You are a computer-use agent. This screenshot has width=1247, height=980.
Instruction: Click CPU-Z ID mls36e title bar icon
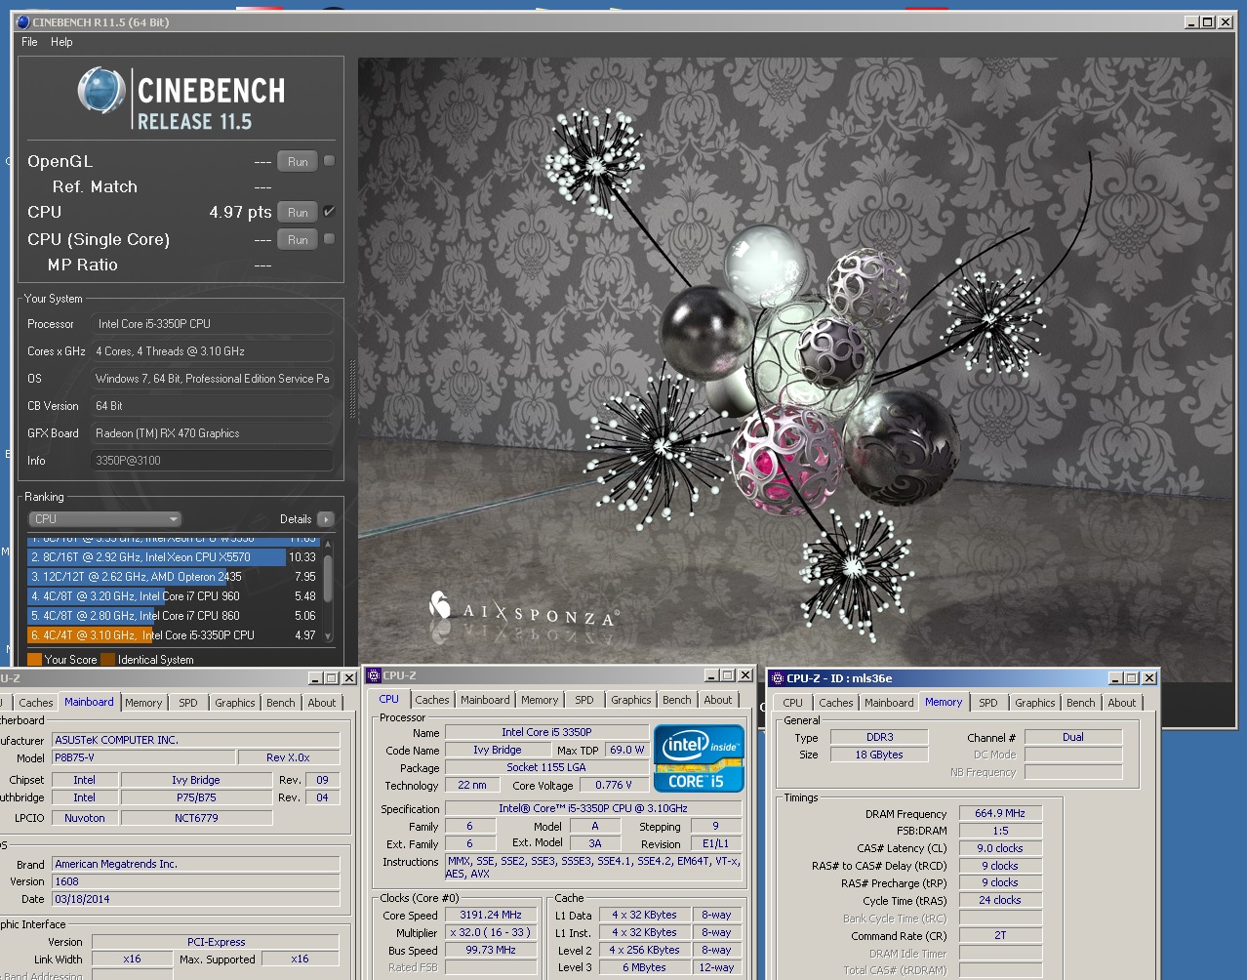tap(778, 678)
